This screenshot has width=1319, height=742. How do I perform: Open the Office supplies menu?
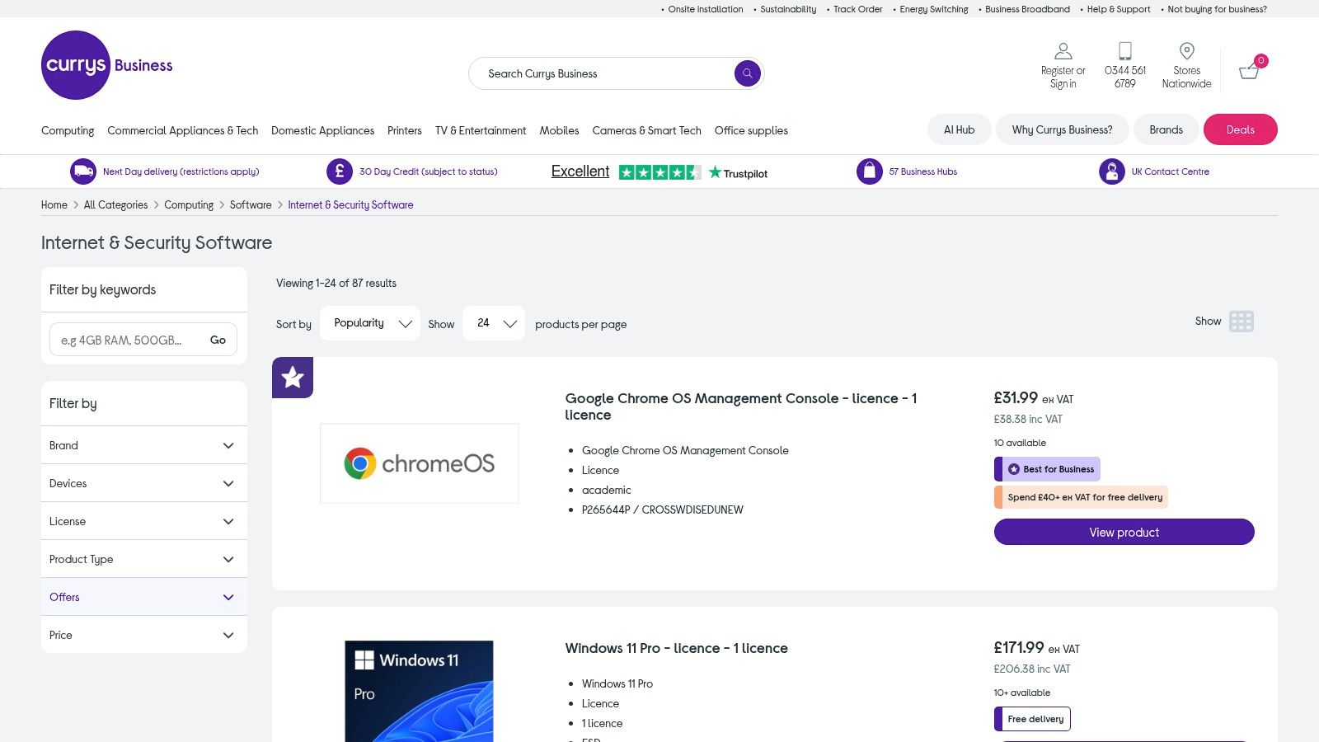751,130
